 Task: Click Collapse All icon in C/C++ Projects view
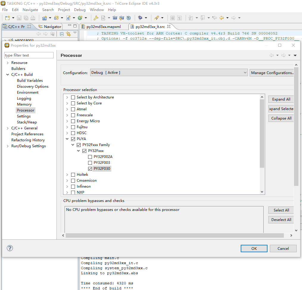point(62,34)
